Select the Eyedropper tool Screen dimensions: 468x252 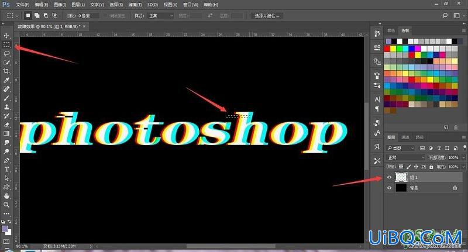(6, 80)
